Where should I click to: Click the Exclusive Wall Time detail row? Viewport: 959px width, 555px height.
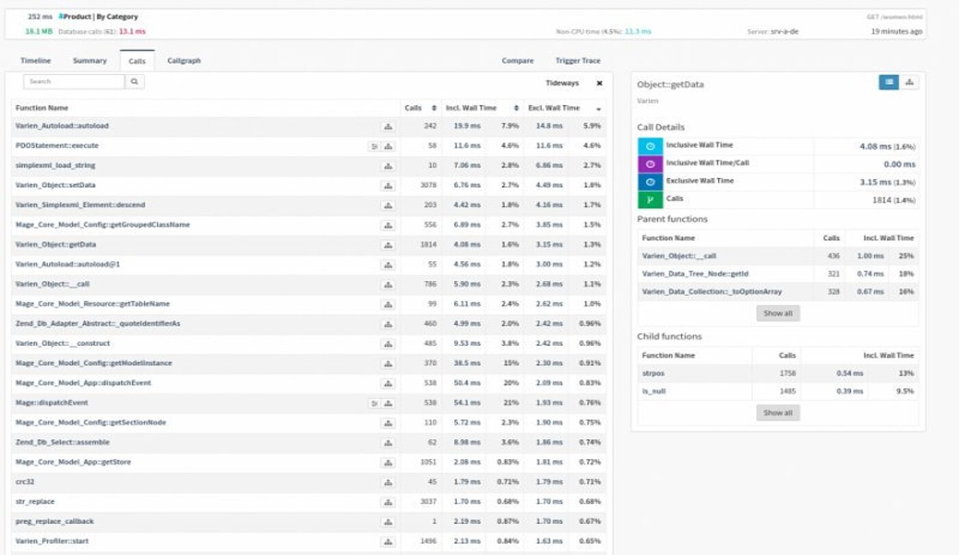tap(778, 182)
